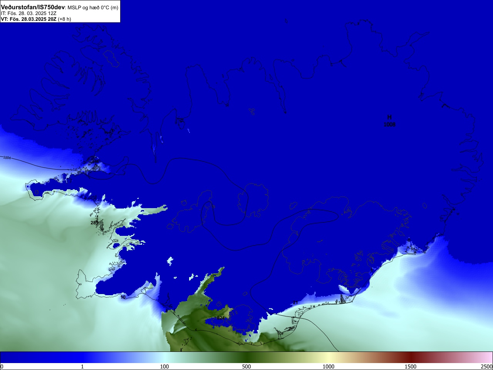This screenshot has height=370, width=493.
Task: Click the "1004" isobar label
Action: coord(7,158)
